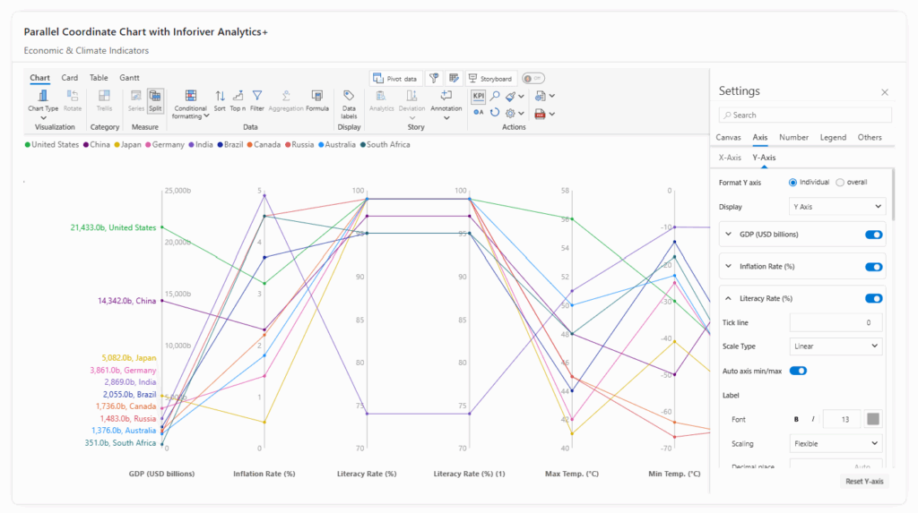Viewport: 918px width, 513px height.
Task: Click the format painter brush icon
Action: pyautogui.click(x=510, y=96)
